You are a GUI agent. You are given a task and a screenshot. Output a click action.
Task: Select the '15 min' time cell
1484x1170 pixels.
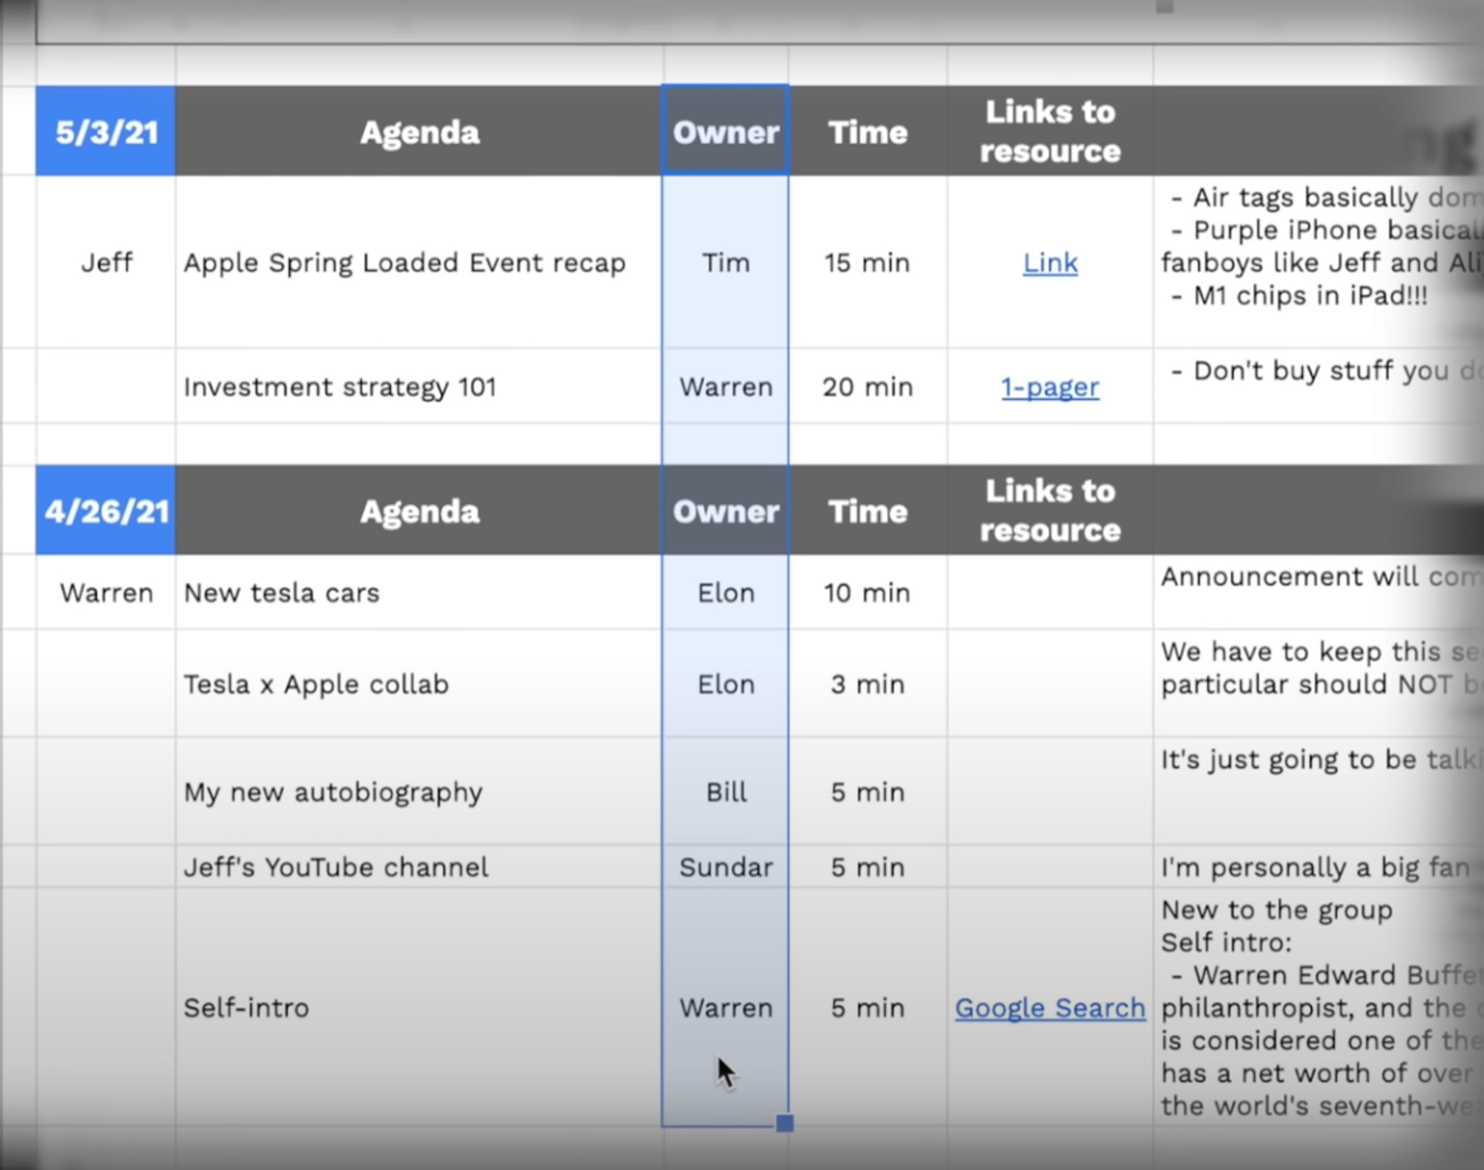867,262
